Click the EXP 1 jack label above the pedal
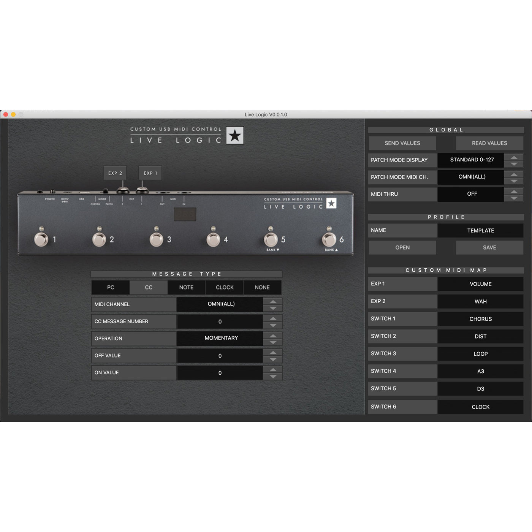This screenshot has height=532, width=532. click(x=150, y=173)
